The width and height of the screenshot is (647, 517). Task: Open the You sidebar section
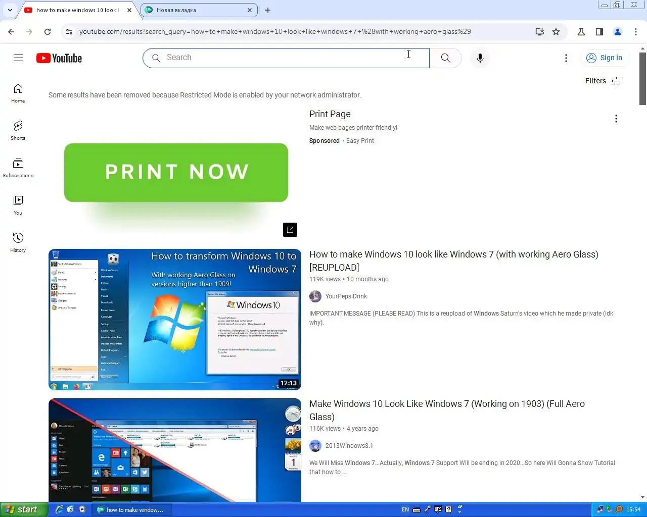tap(18, 205)
